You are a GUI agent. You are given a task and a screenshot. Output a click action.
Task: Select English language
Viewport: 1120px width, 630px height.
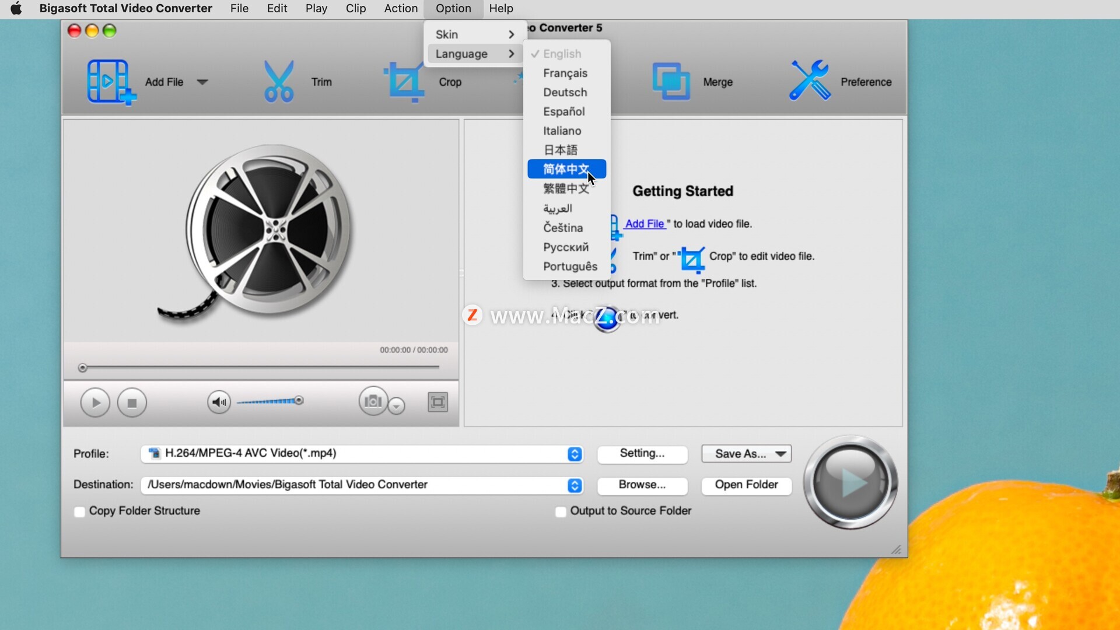pos(566,54)
